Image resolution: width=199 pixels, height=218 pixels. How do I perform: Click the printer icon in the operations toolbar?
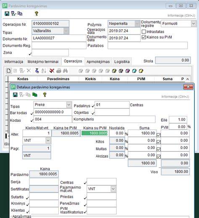point(59,71)
